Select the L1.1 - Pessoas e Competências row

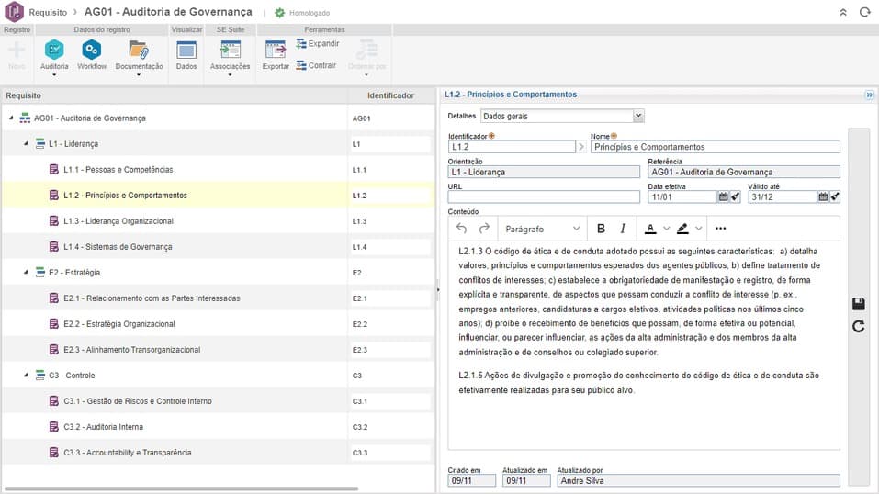218,169
